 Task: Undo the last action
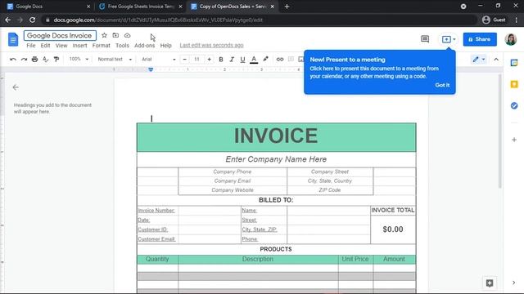click(13, 60)
